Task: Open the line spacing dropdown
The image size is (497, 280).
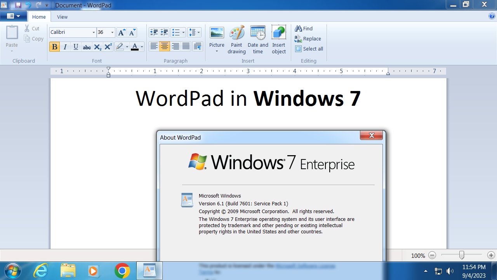Action: point(198,32)
